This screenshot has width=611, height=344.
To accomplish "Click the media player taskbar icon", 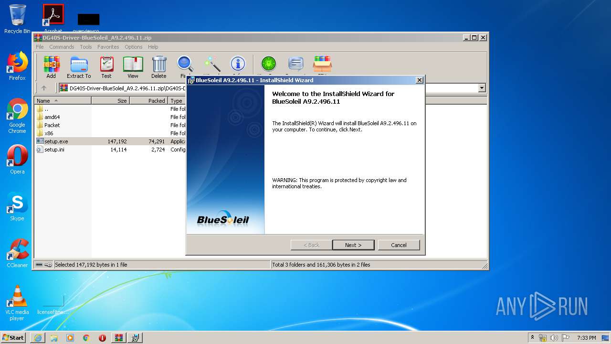I will (x=70, y=338).
